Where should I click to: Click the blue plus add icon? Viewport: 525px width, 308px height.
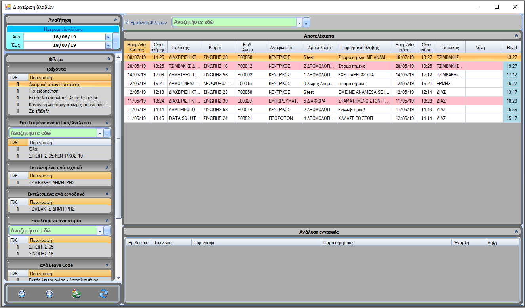pyautogui.click(x=49, y=294)
